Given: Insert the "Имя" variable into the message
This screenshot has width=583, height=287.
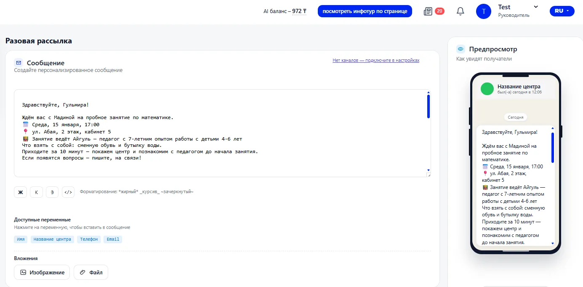Looking at the screenshot, I should pyautogui.click(x=21, y=239).
